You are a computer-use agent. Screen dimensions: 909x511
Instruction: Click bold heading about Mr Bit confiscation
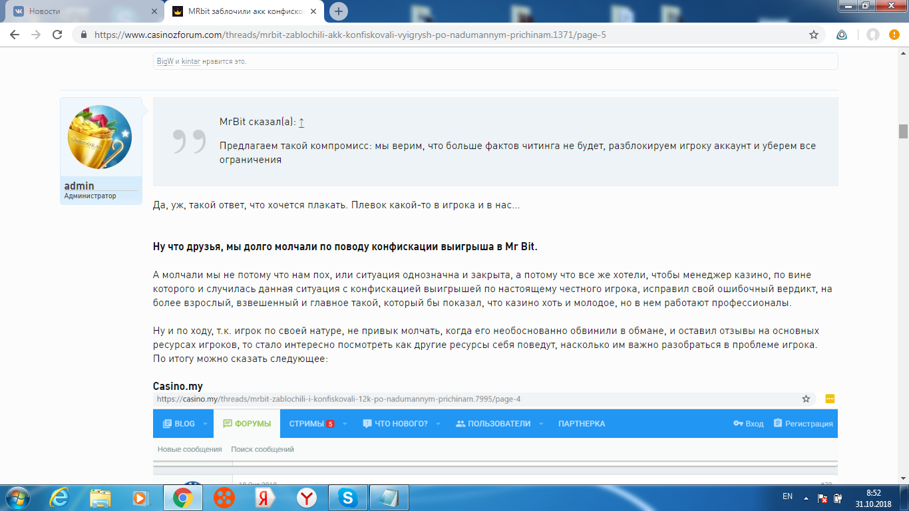[x=345, y=247]
